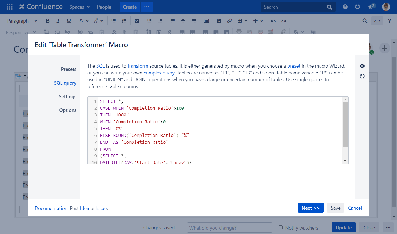The height and width of the screenshot is (234, 397).
Task: Redo the last edit
Action: point(284,21)
